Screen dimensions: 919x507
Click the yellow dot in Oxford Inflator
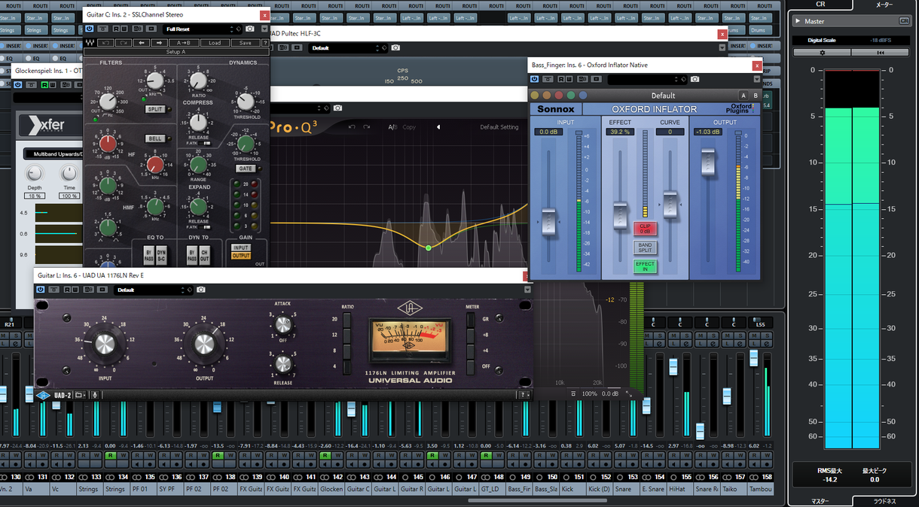coord(535,96)
